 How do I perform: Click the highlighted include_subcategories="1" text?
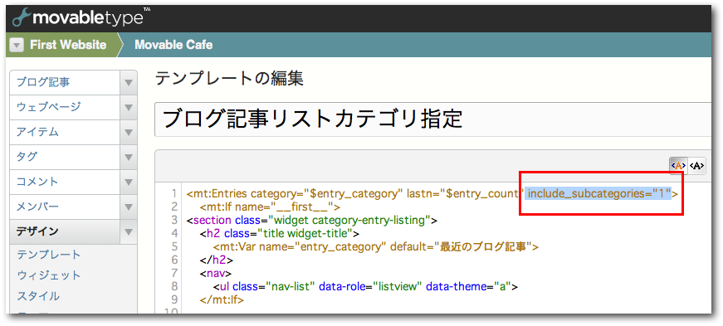click(598, 193)
